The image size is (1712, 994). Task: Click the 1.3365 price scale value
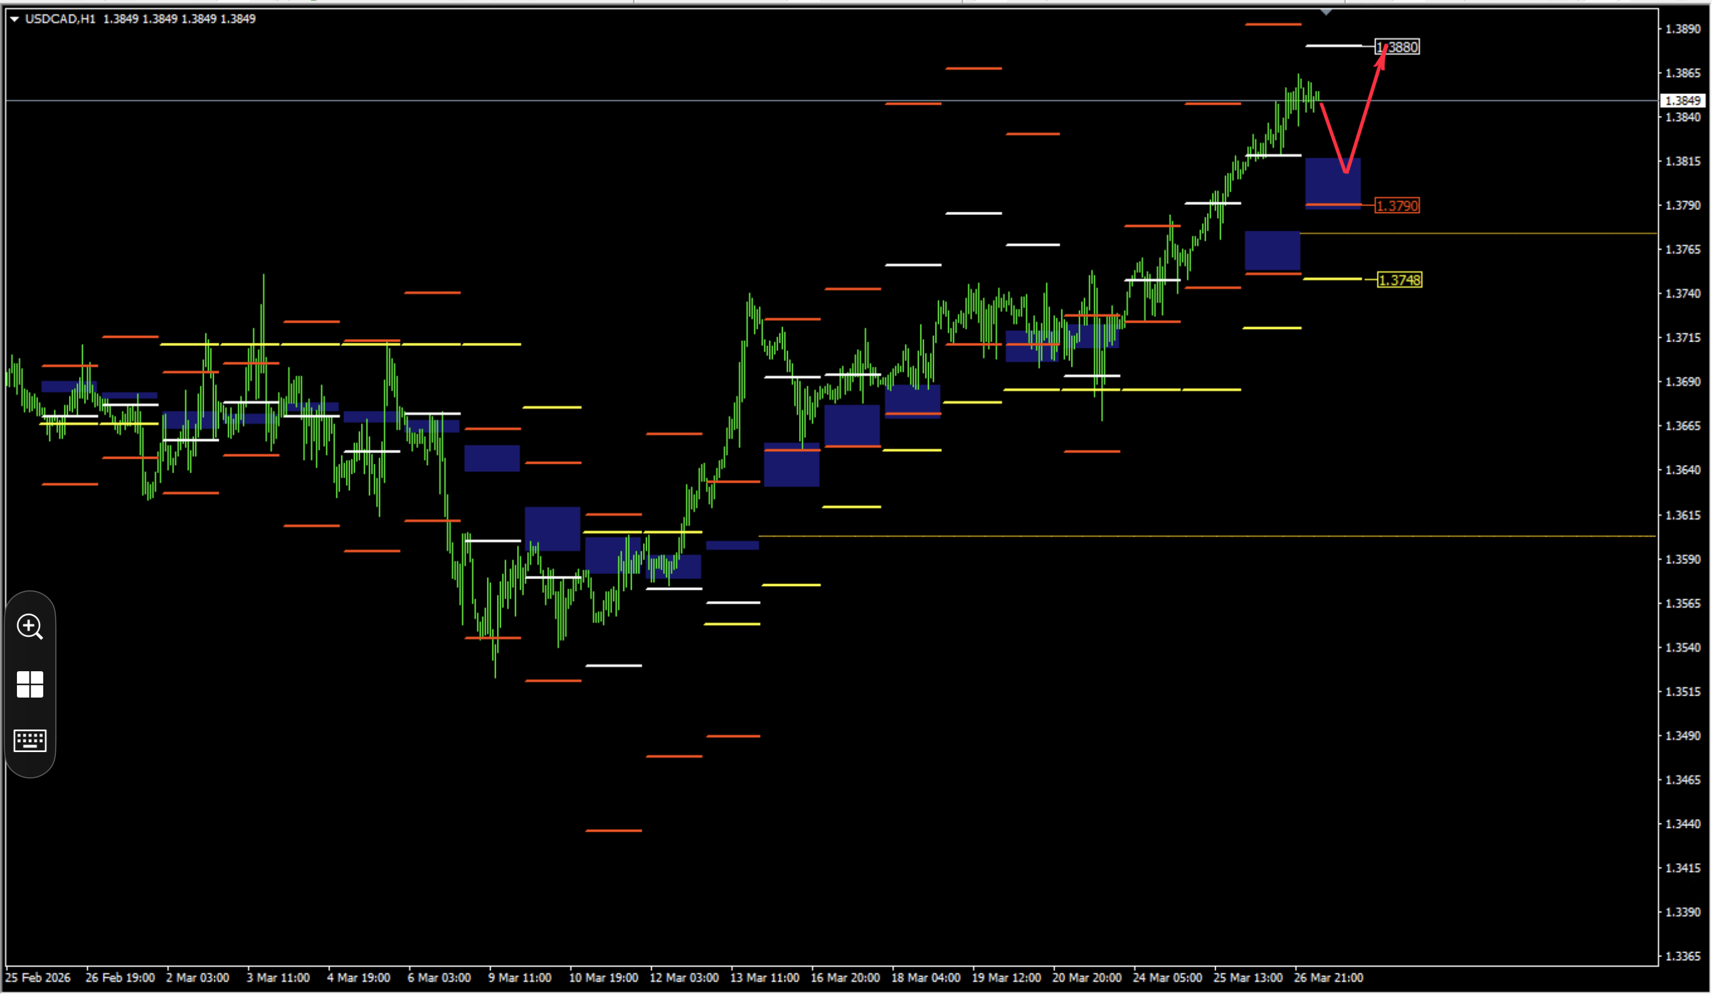[x=1682, y=956]
